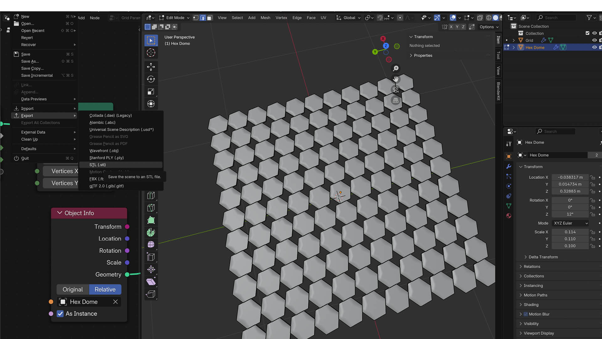Expand the Delta Transform section
This screenshot has height=339, width=602.
coord(543,257)
